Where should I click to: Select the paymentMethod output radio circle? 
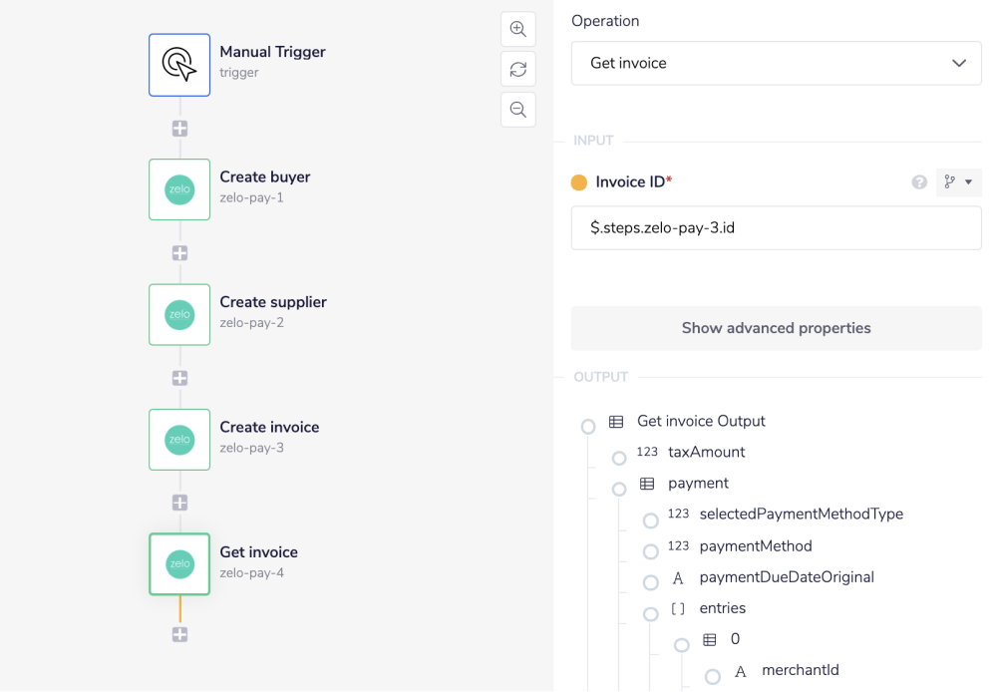tap(651, 551)
